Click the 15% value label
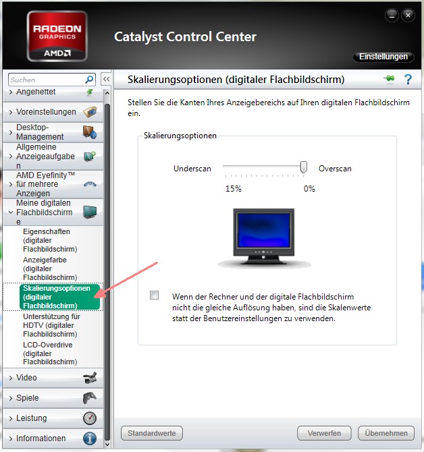Screen dimensions: 424x452 (234, 189)
